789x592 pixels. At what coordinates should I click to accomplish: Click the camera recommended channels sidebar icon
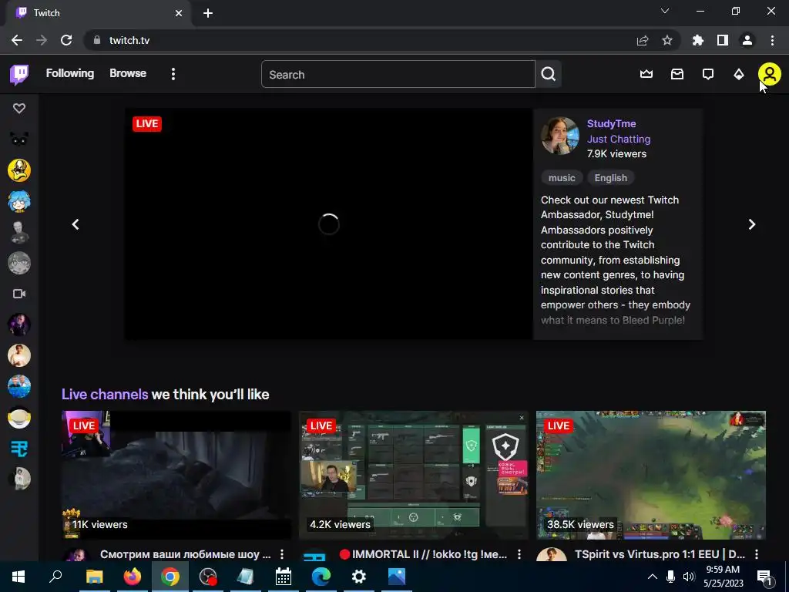(19, 294)
